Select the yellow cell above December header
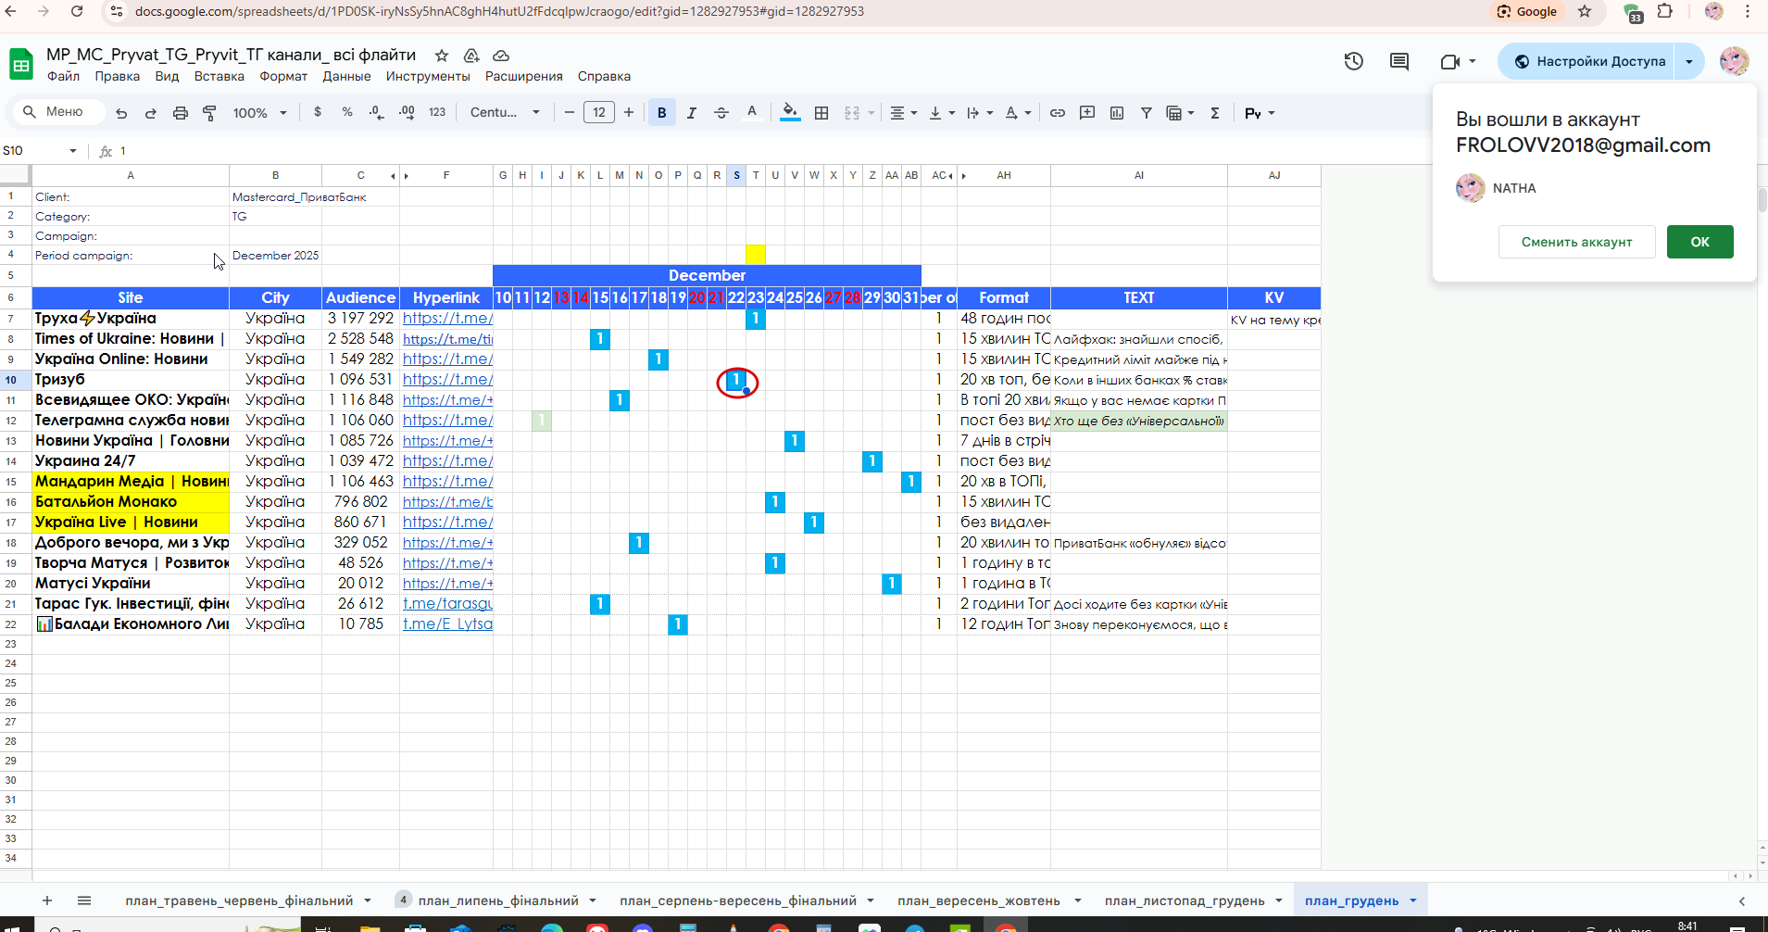 756,255
